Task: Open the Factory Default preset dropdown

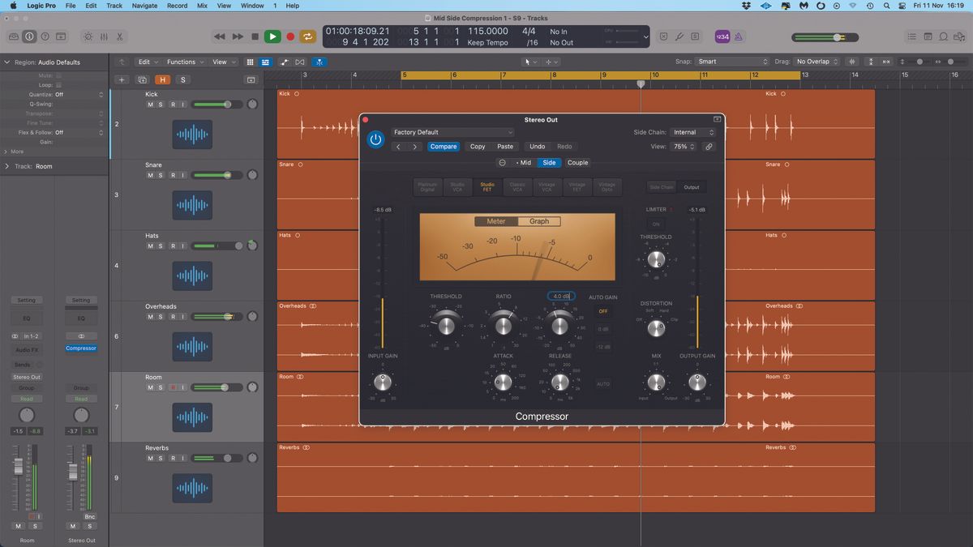Action: [452, 132]
